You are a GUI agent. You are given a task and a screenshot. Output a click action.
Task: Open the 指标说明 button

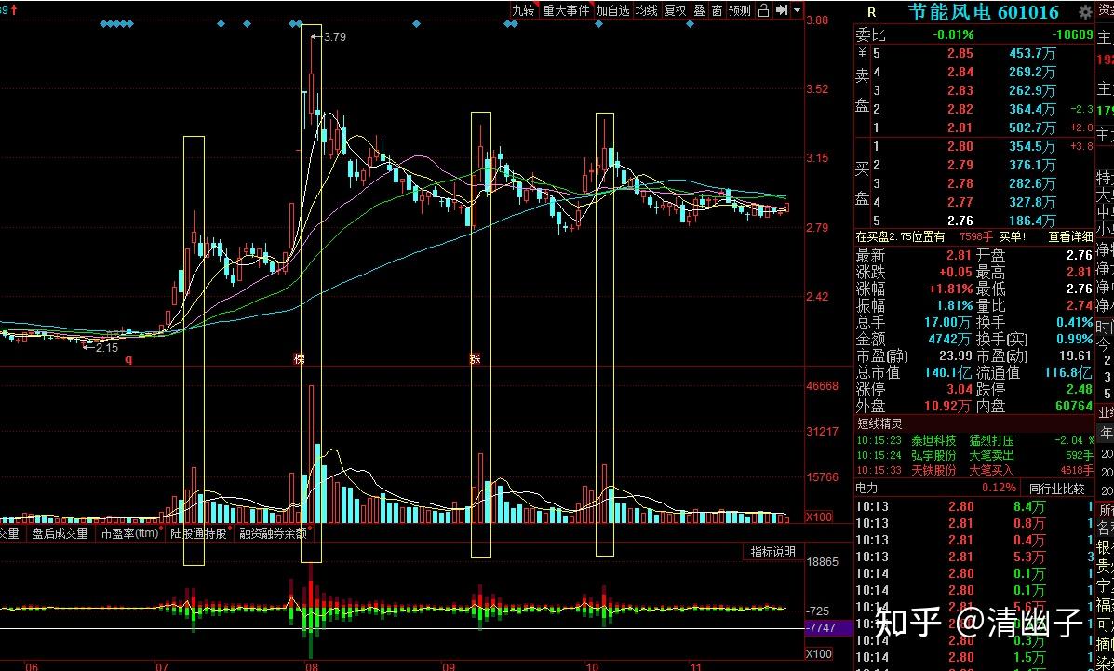pos(773,552)
